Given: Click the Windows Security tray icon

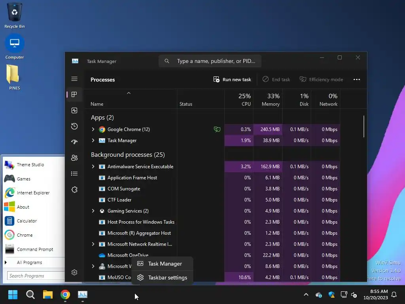Looking at the screenshot, I should click(331, 294).
